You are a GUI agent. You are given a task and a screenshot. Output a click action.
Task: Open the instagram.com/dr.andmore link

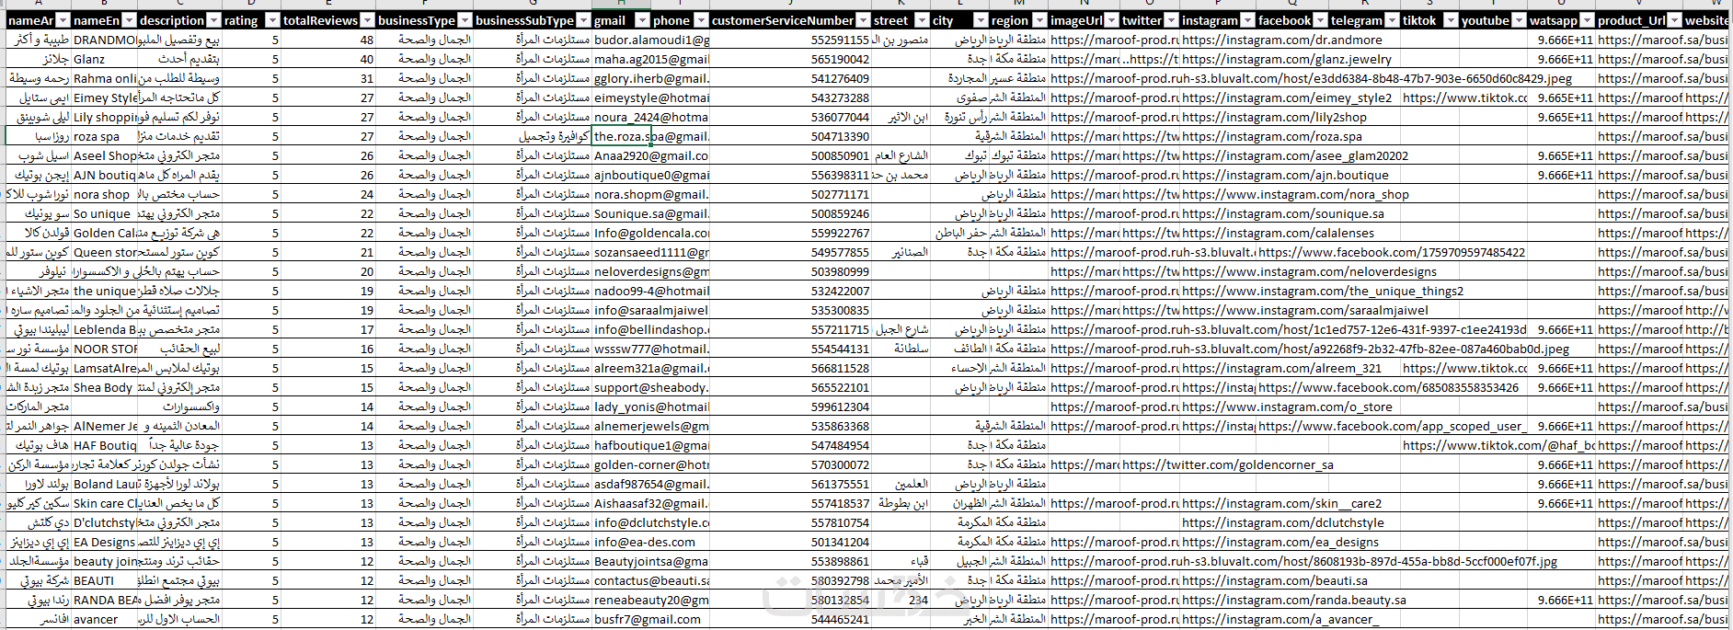(1281, 40)
